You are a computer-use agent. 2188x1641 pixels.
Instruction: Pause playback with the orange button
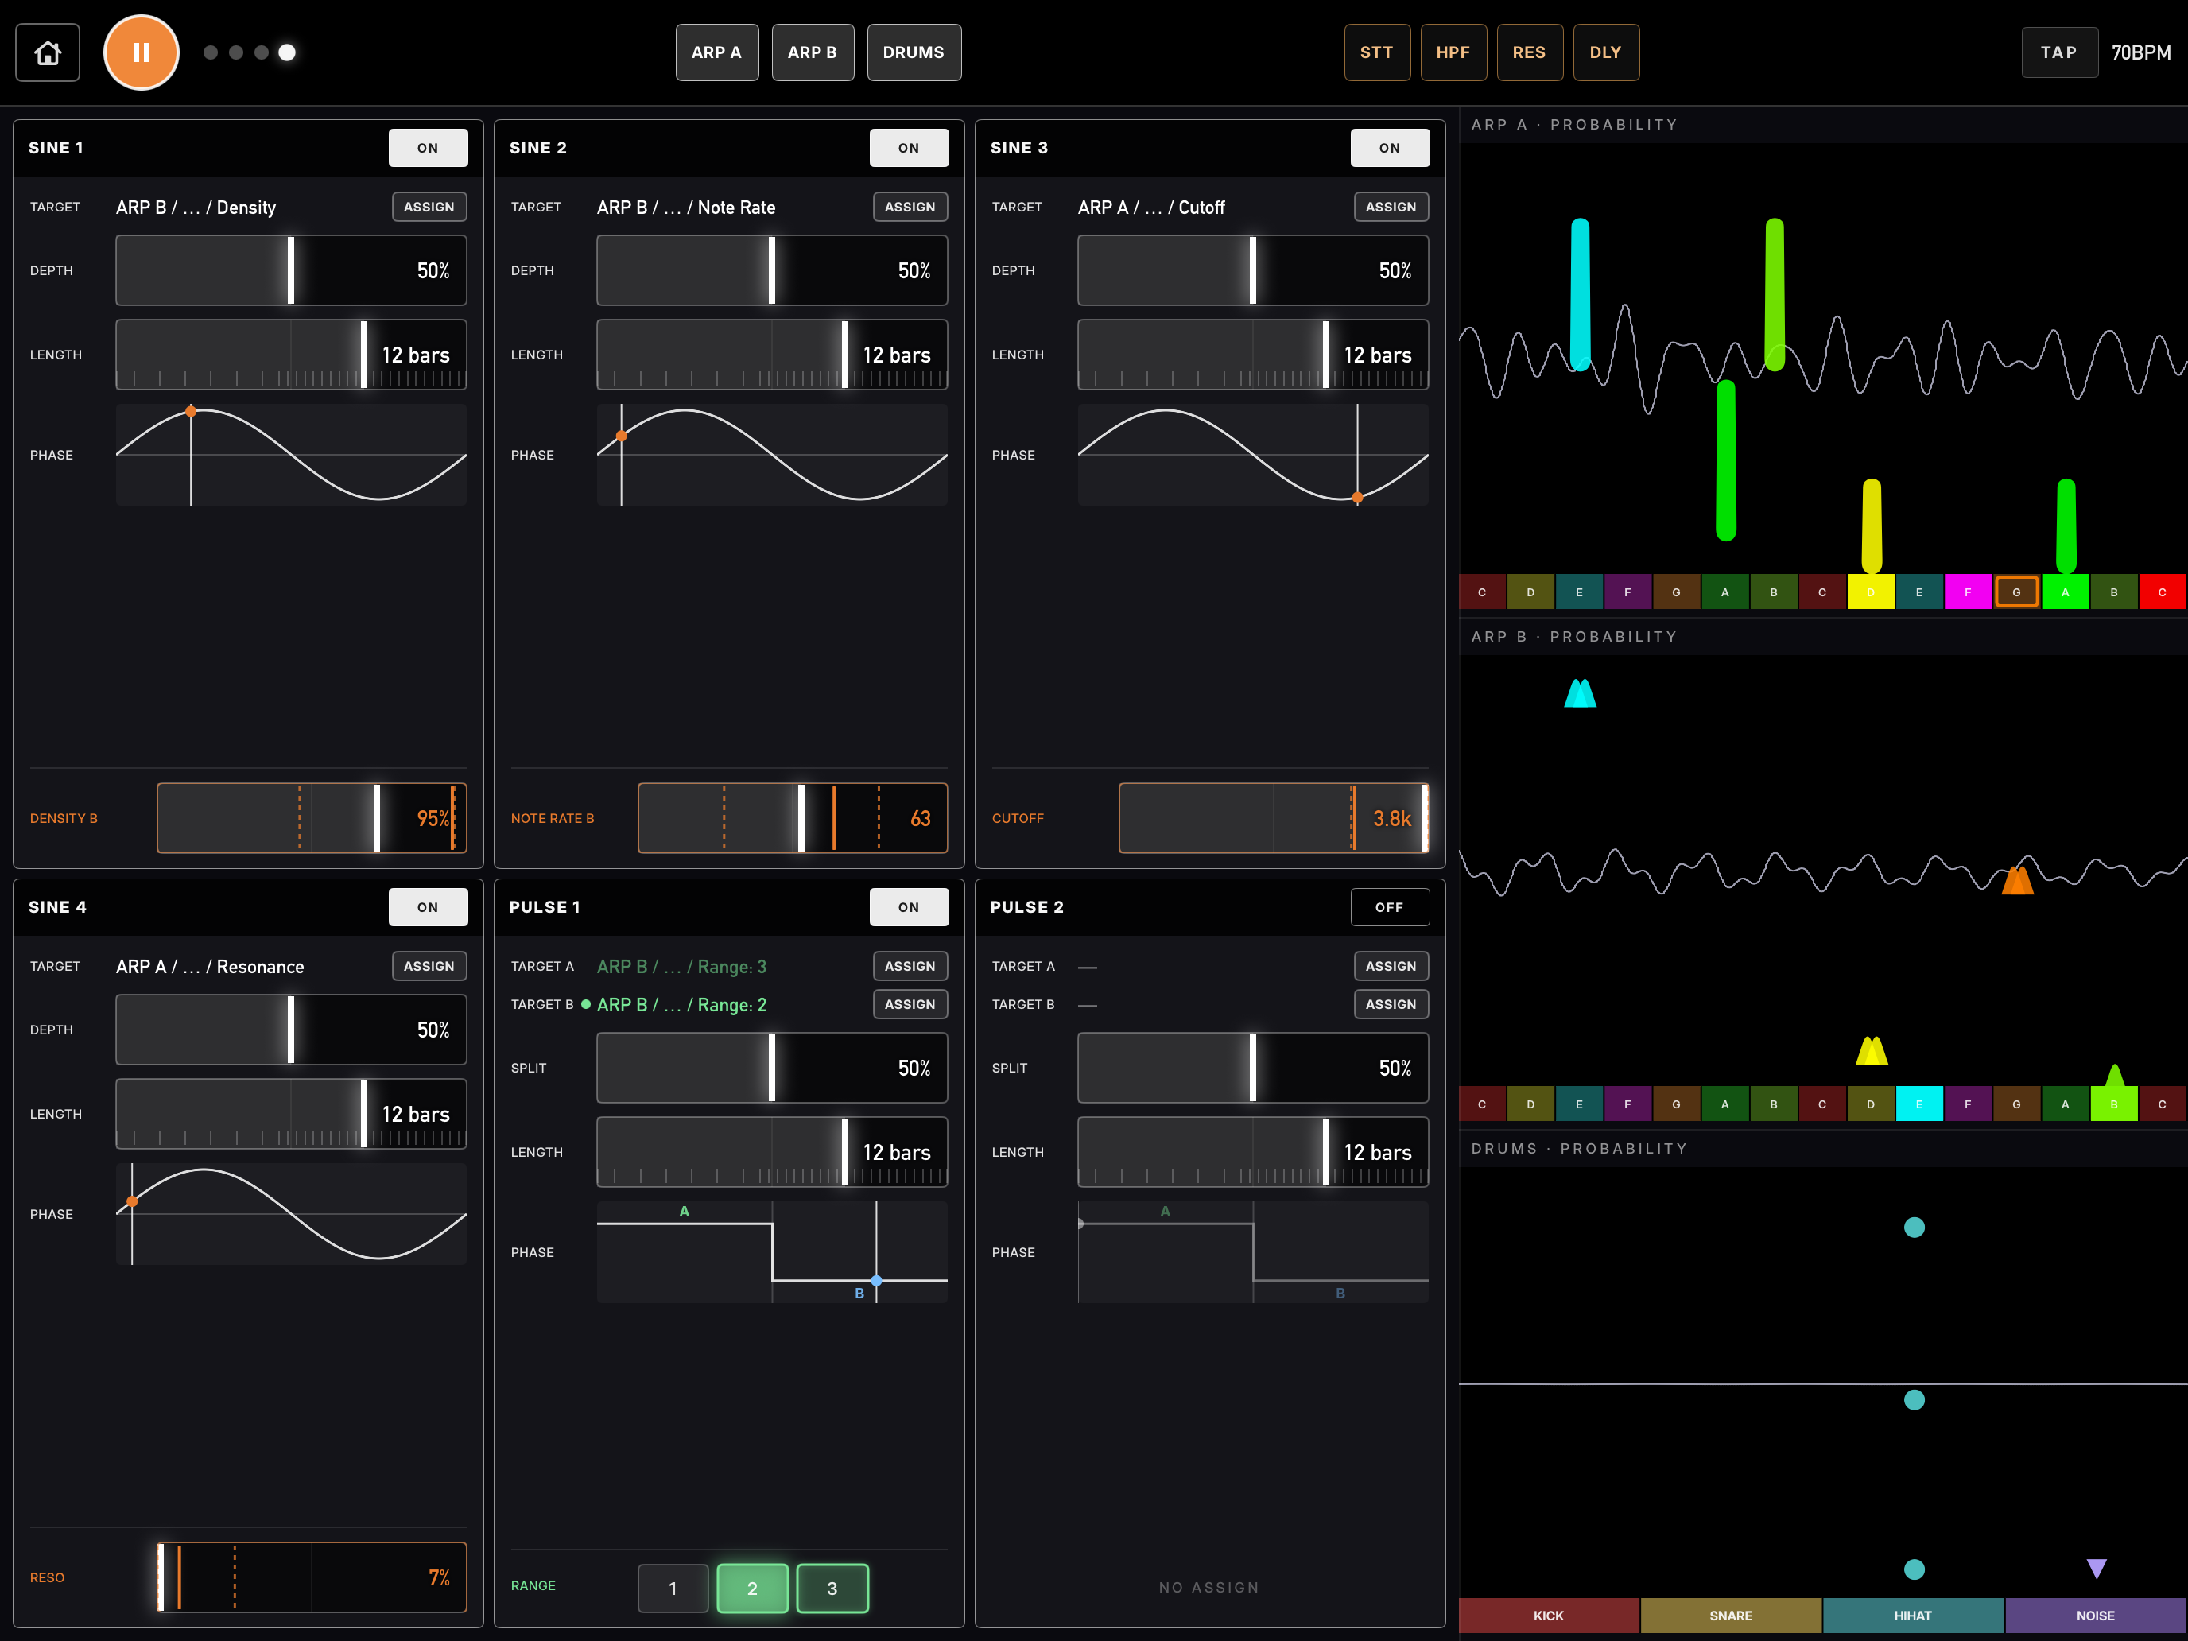coord(142,52)
